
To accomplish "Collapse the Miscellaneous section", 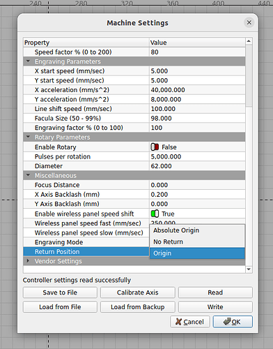I will [x=28, y=175].
